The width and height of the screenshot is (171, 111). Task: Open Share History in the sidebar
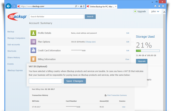coord(14,57)
